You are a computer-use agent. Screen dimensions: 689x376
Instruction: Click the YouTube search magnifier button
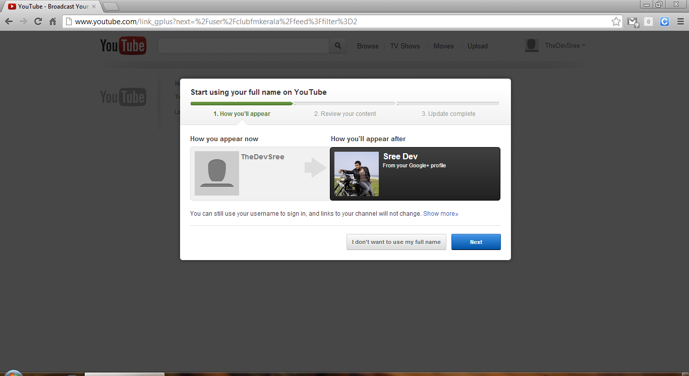(x=338, y=46)
